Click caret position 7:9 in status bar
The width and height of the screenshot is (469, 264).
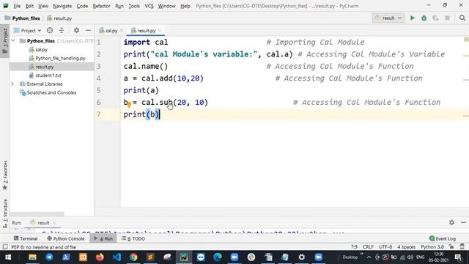(x=354, y=247)
